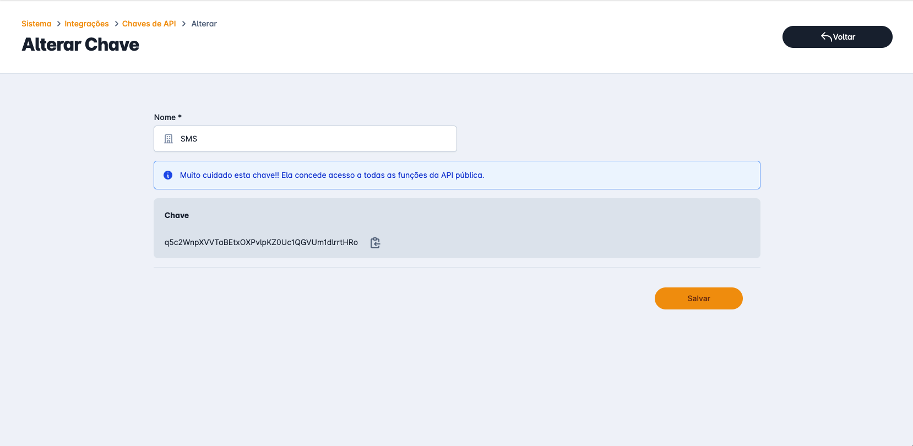Viewport: 913px width, 446px height.
Task: Click the API key string text
Action: pos(261,242)
